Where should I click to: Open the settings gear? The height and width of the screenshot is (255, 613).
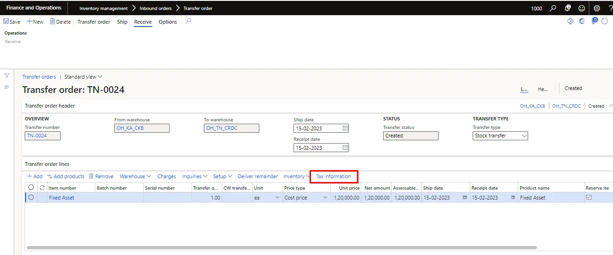click(597, 8)
